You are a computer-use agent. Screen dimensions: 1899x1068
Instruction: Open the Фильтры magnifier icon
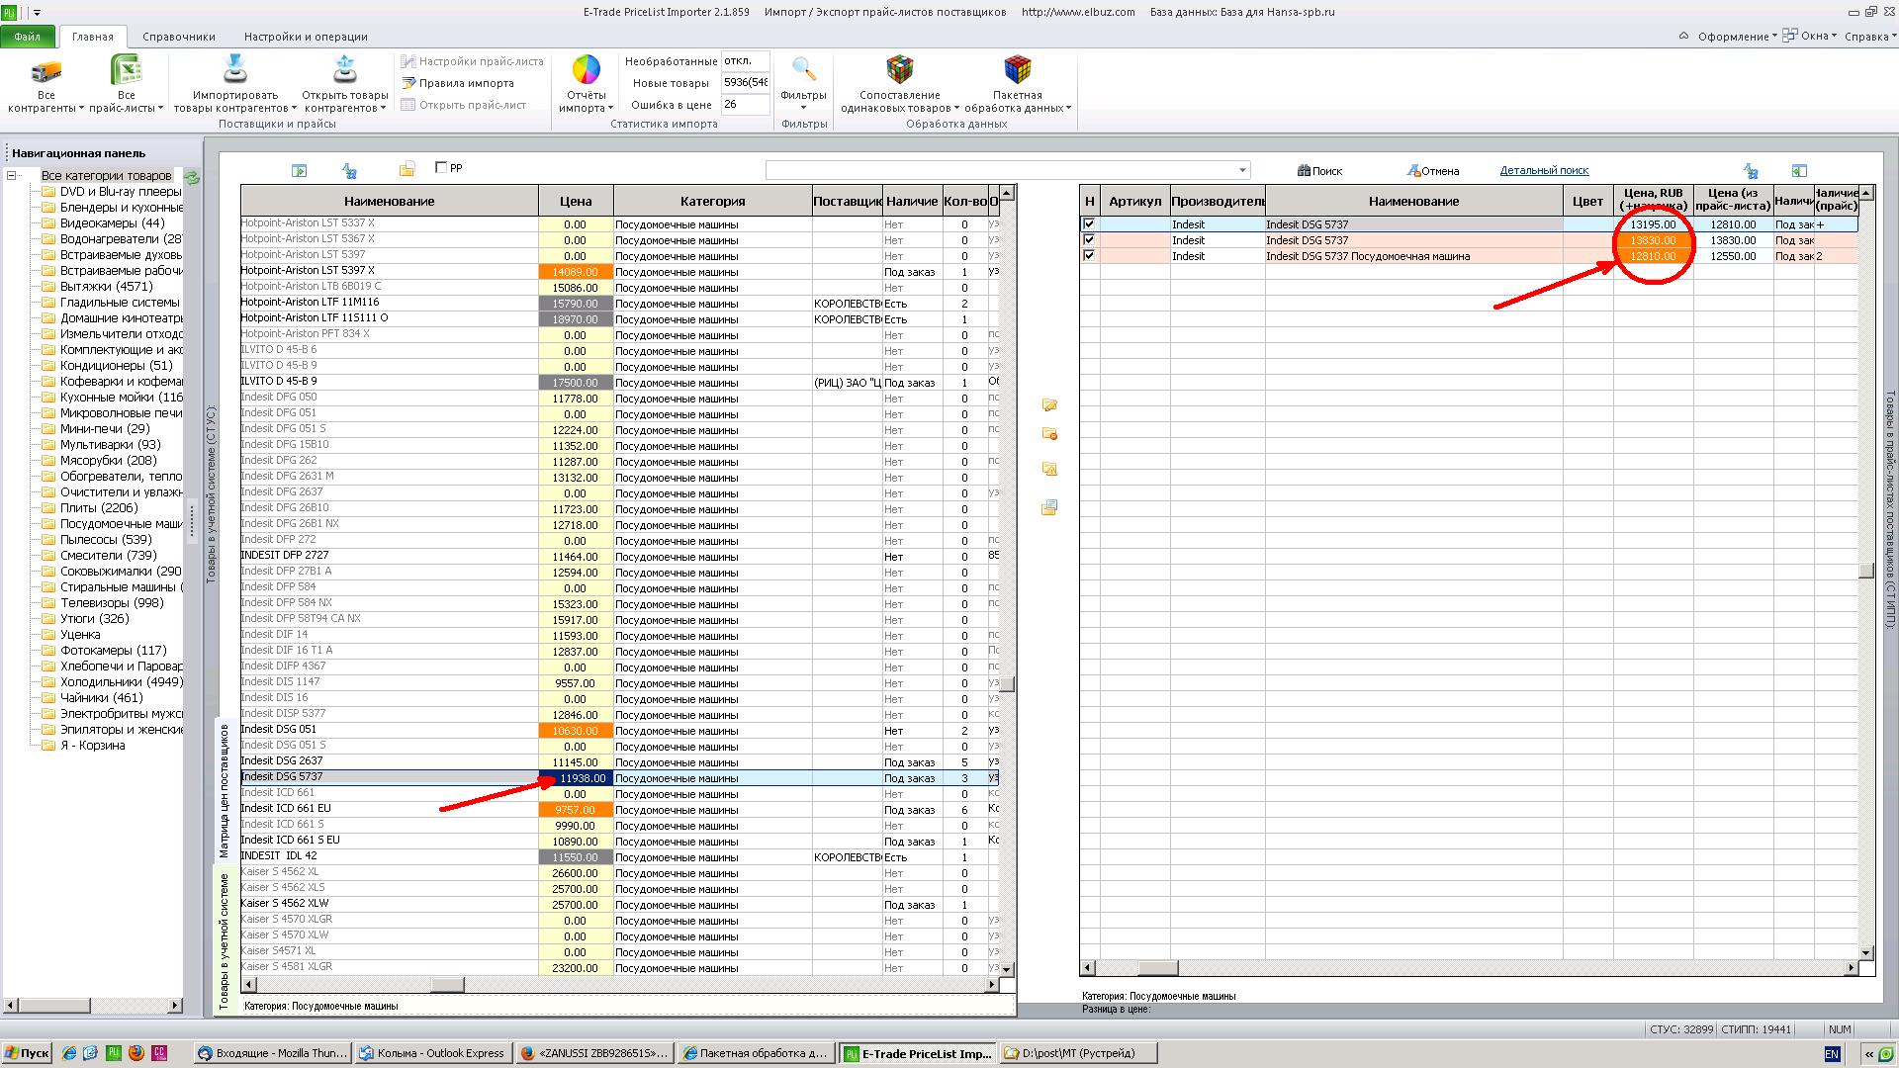803,70
